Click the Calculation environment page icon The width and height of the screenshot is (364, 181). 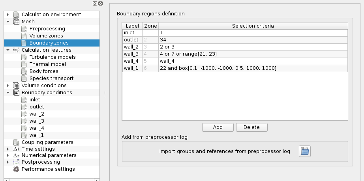[16, 15]
